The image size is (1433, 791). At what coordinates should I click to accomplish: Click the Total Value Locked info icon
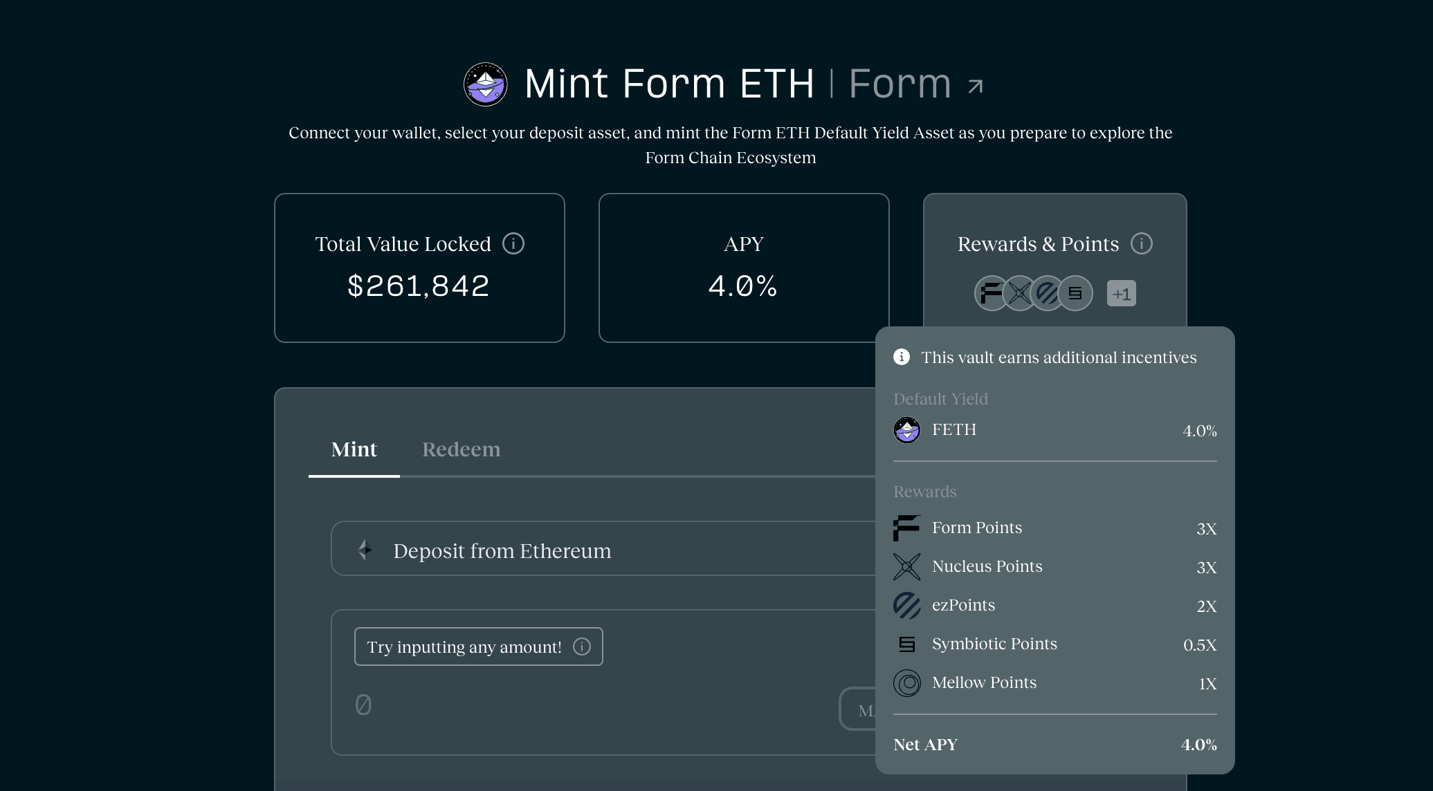tap(513, 243)
